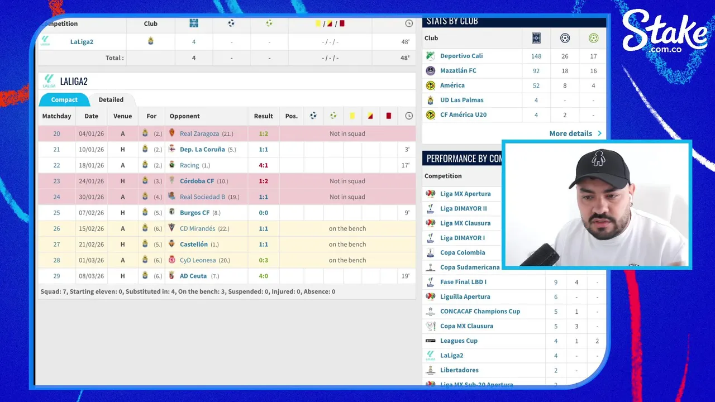Click the yellow card icon in match table header
715x402 pixels.
[352, 116]
